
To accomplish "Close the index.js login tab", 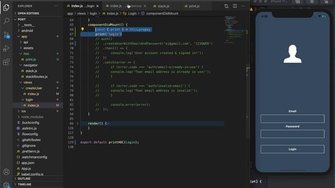I will point(98,6).
